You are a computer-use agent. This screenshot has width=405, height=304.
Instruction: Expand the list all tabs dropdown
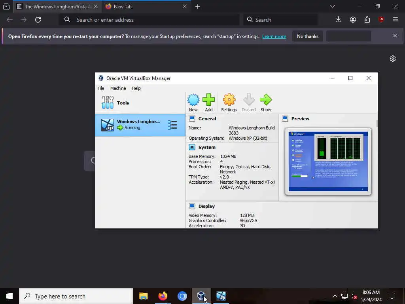point(332,6)
